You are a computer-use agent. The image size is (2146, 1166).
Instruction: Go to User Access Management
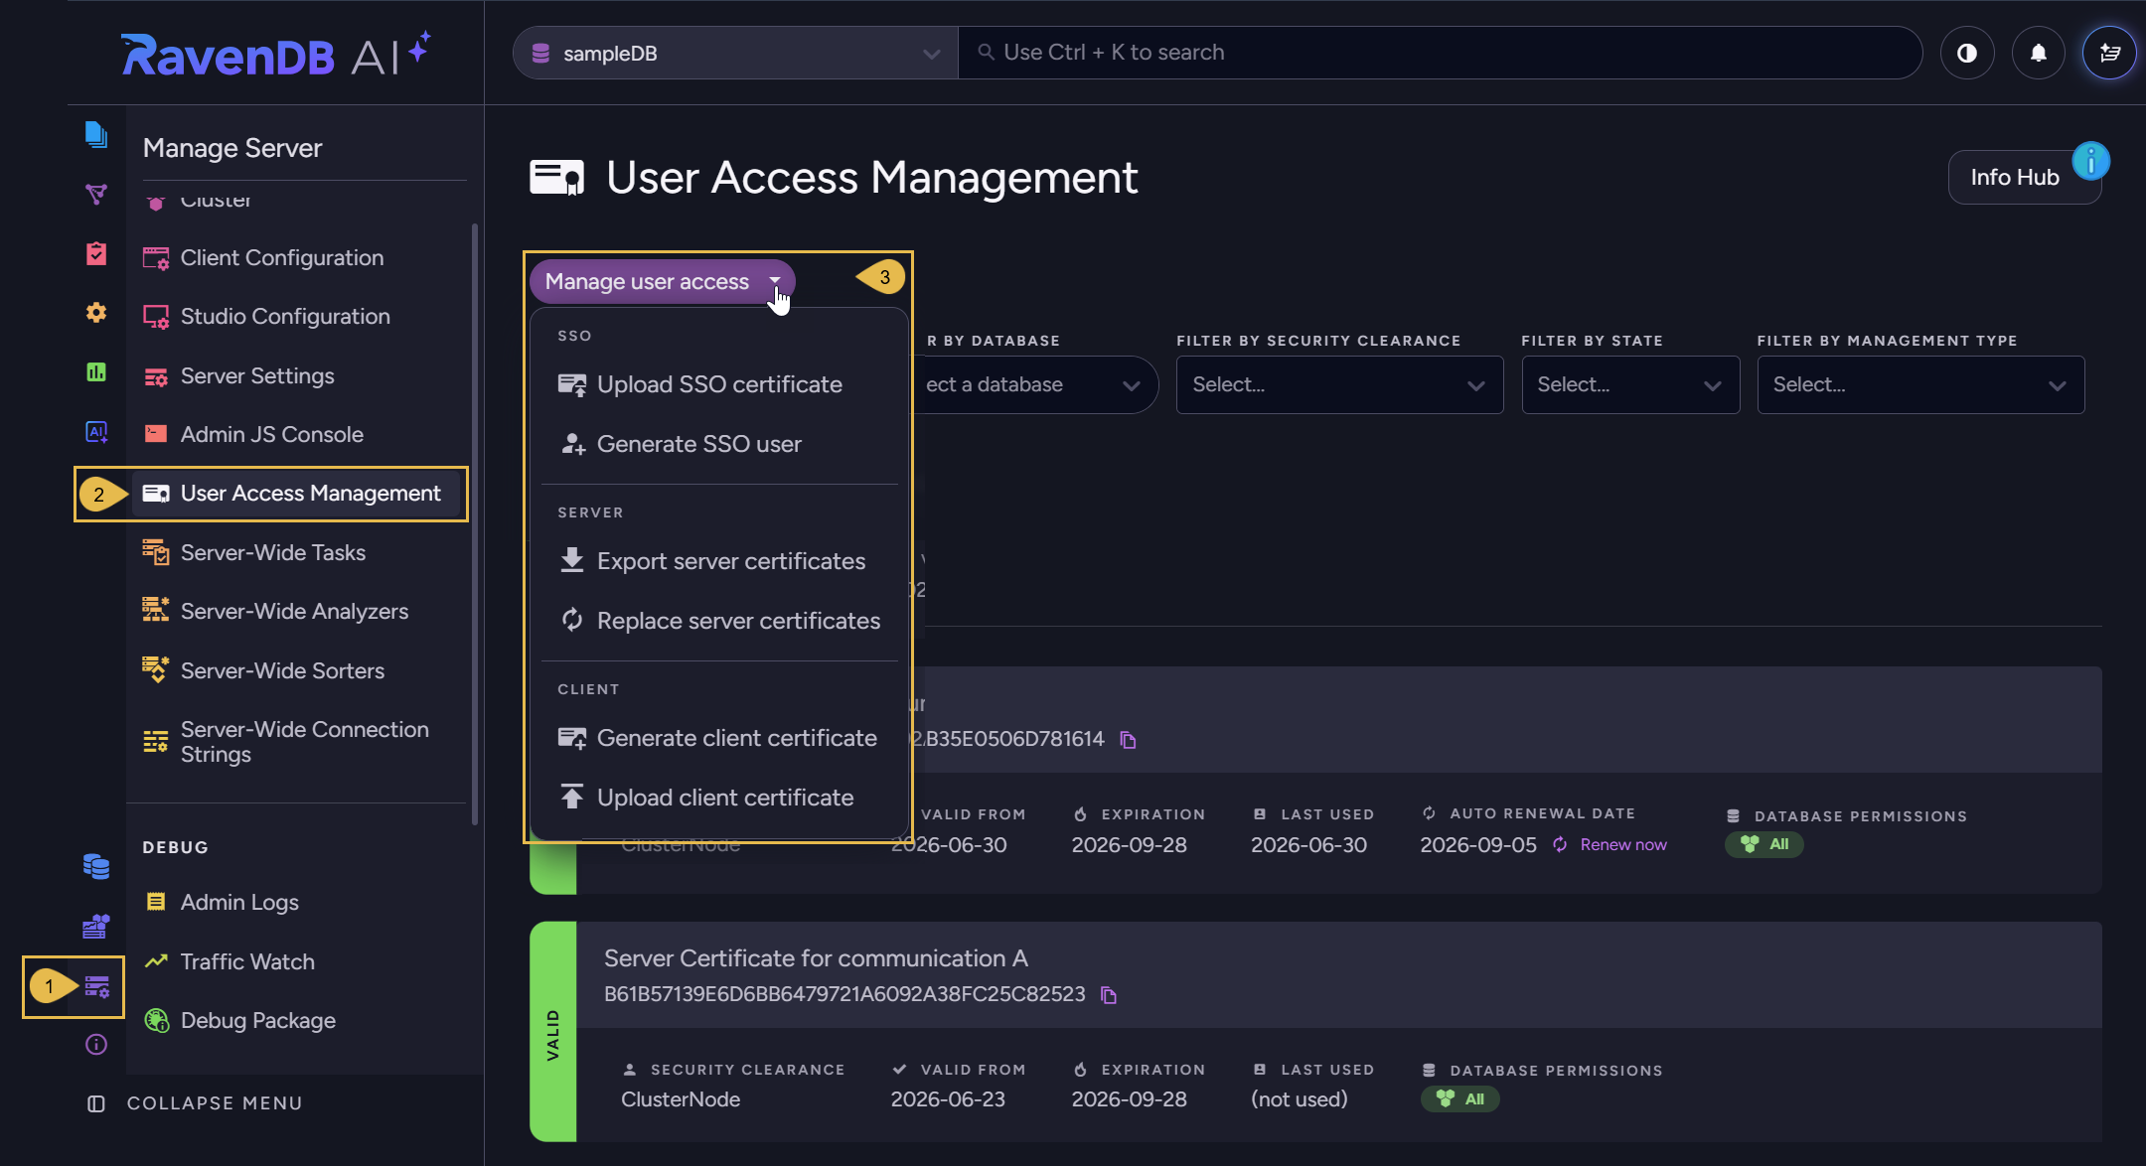[298, 494]
